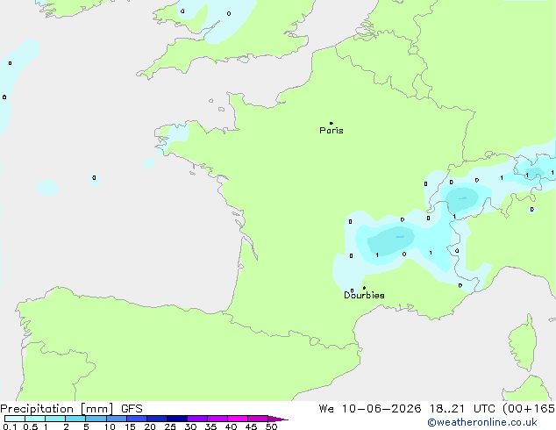Choose the 40–45 mm bright pink swatch
This screenshot has height=430, width=556.
click(238, 419)
